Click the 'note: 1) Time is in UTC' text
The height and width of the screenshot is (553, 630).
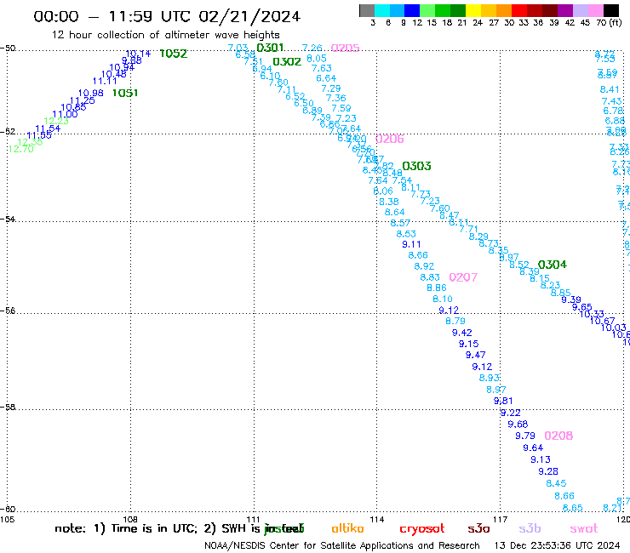tap(126, 528)
